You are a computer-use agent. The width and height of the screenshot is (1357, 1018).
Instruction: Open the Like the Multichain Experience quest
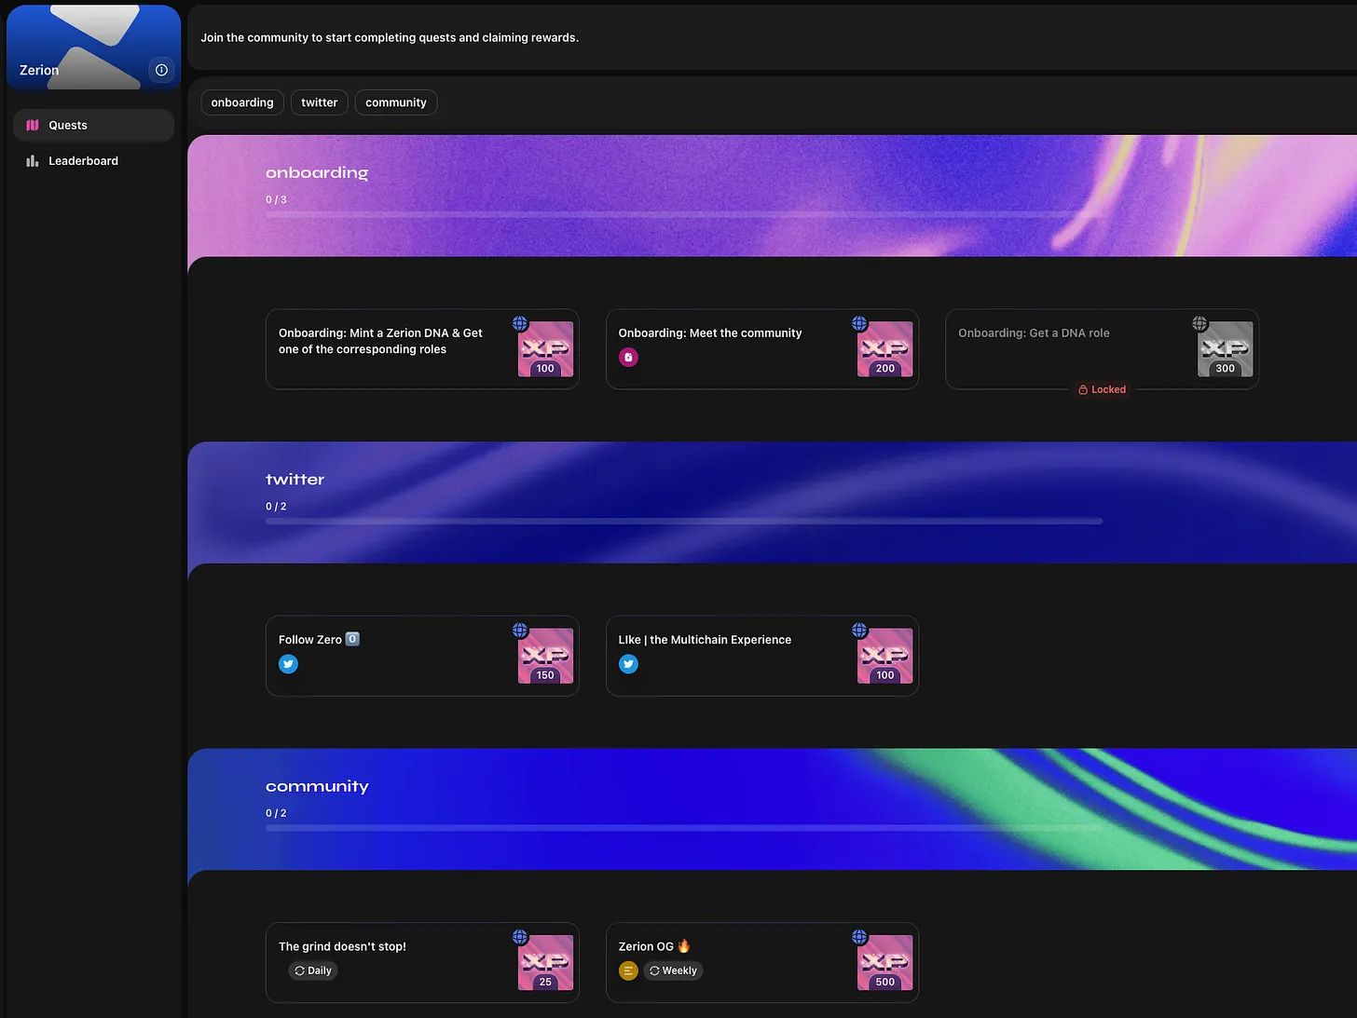point(762,656)
